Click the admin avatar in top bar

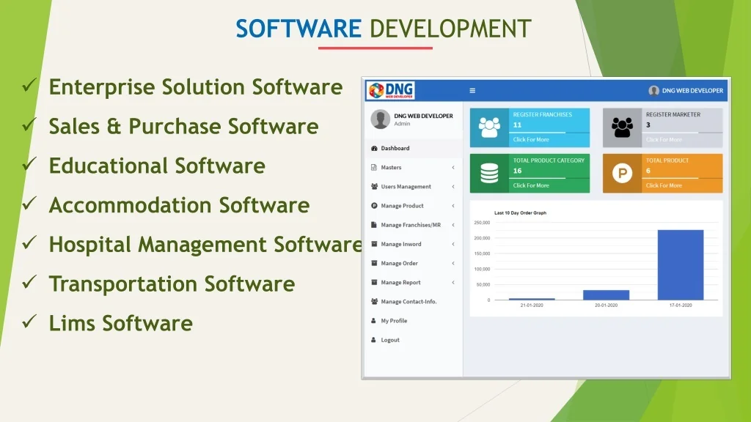653,91
